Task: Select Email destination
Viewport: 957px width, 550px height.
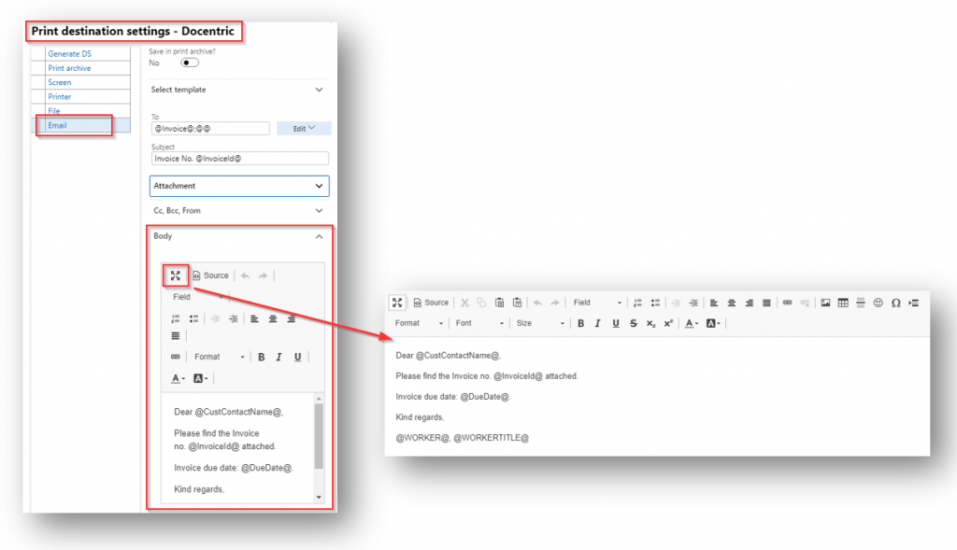Action: 57,125
